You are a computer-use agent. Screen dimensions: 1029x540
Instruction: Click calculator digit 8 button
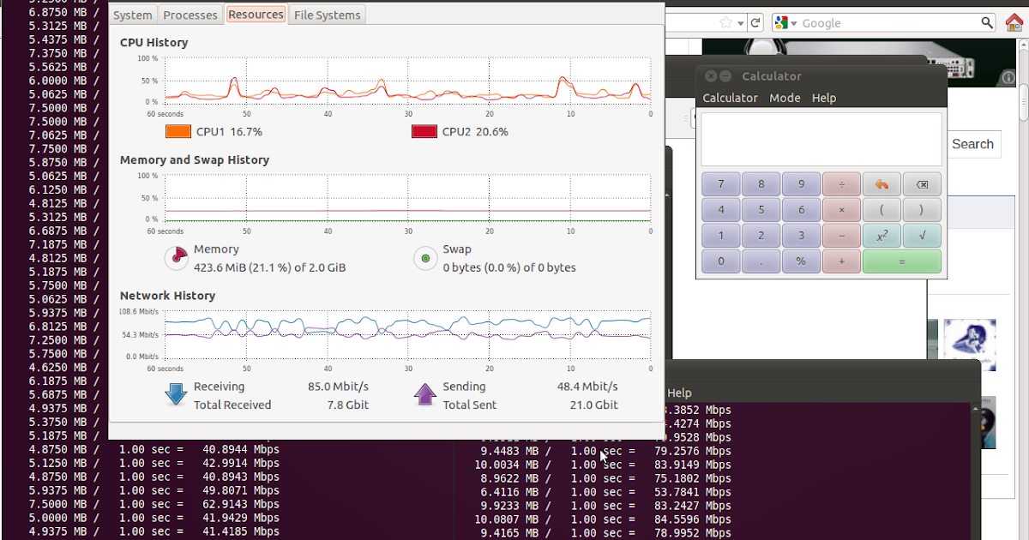click(x=761, y=184)
